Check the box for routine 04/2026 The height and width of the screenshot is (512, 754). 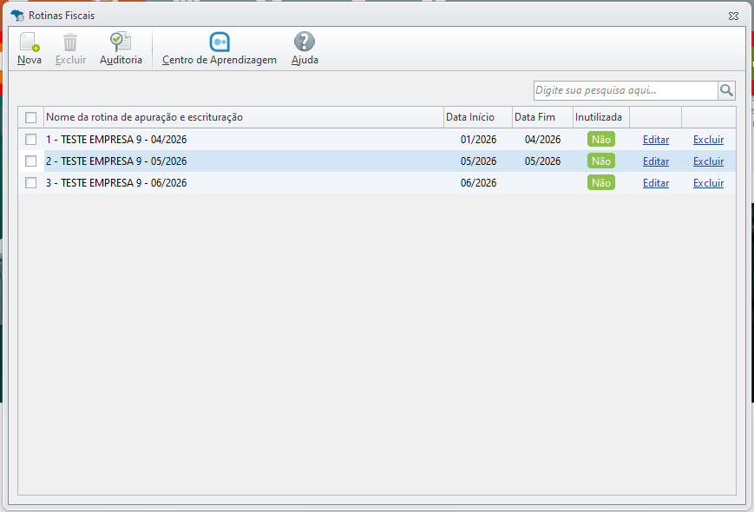30,140
